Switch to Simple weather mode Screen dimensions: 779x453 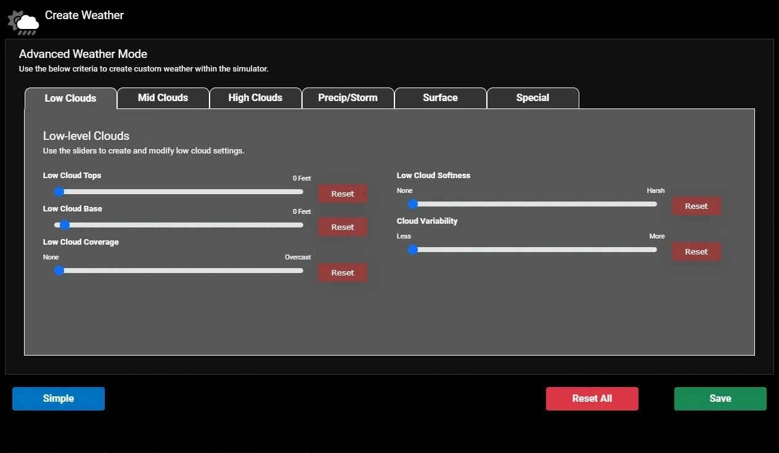[59, 399]
